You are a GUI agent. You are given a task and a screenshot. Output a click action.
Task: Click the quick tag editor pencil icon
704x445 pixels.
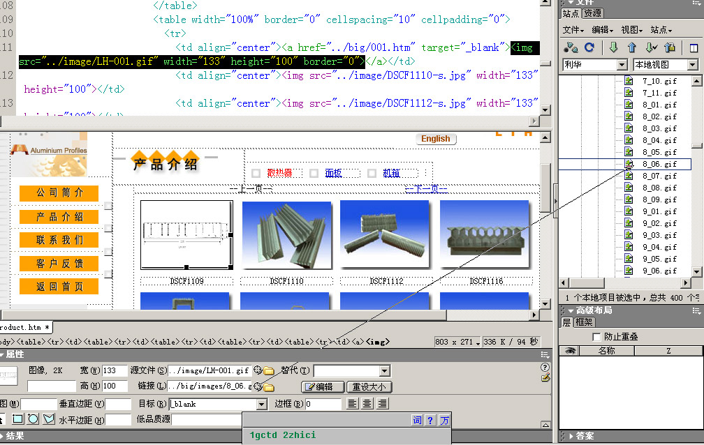tap(545, 378)
